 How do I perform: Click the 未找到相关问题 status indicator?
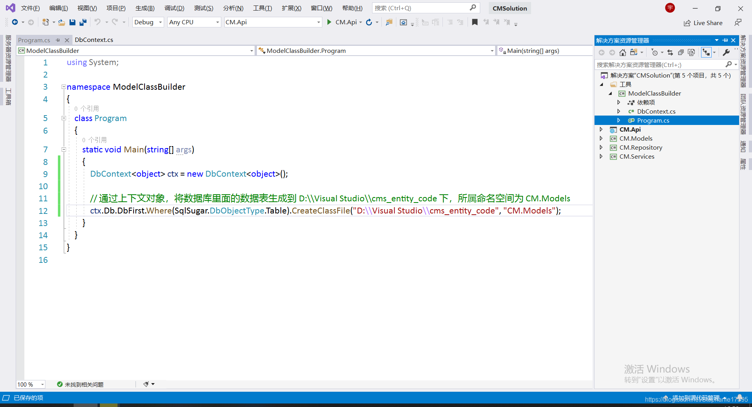[80, 384]
